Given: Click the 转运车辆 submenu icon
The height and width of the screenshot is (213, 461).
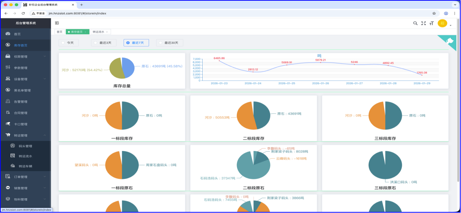Looking at the screenshot, I should tap(12, 166).
